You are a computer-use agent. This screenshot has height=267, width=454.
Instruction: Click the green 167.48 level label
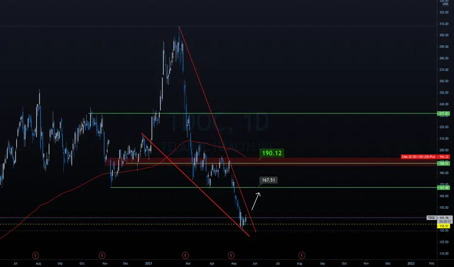tap(444, 187)
